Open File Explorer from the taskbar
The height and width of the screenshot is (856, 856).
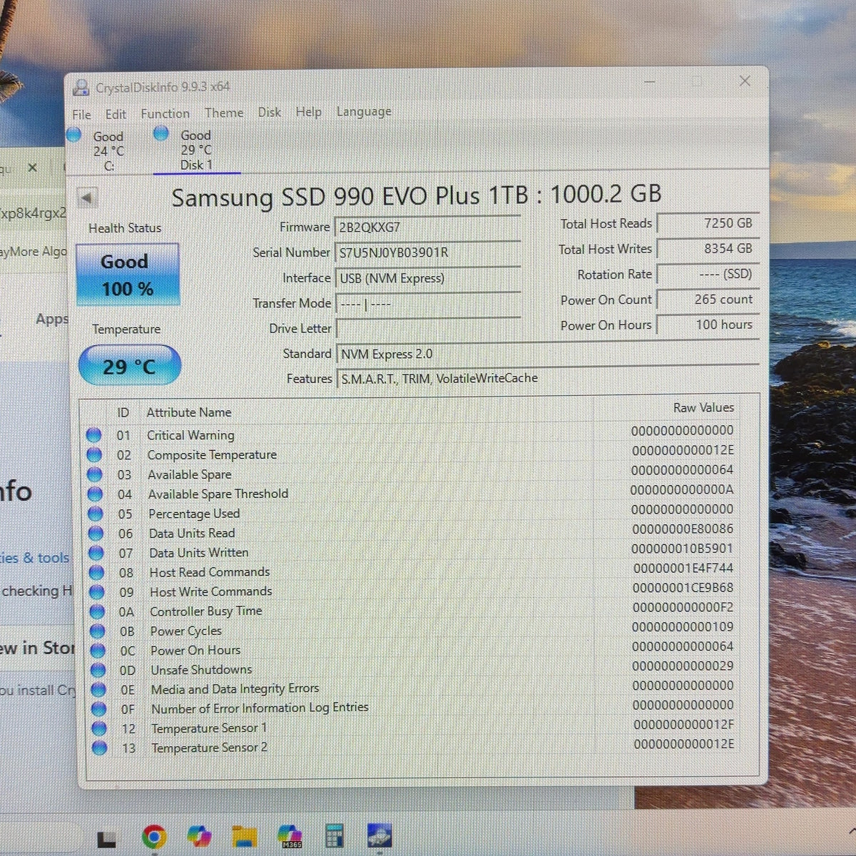[x=244, y=836]
